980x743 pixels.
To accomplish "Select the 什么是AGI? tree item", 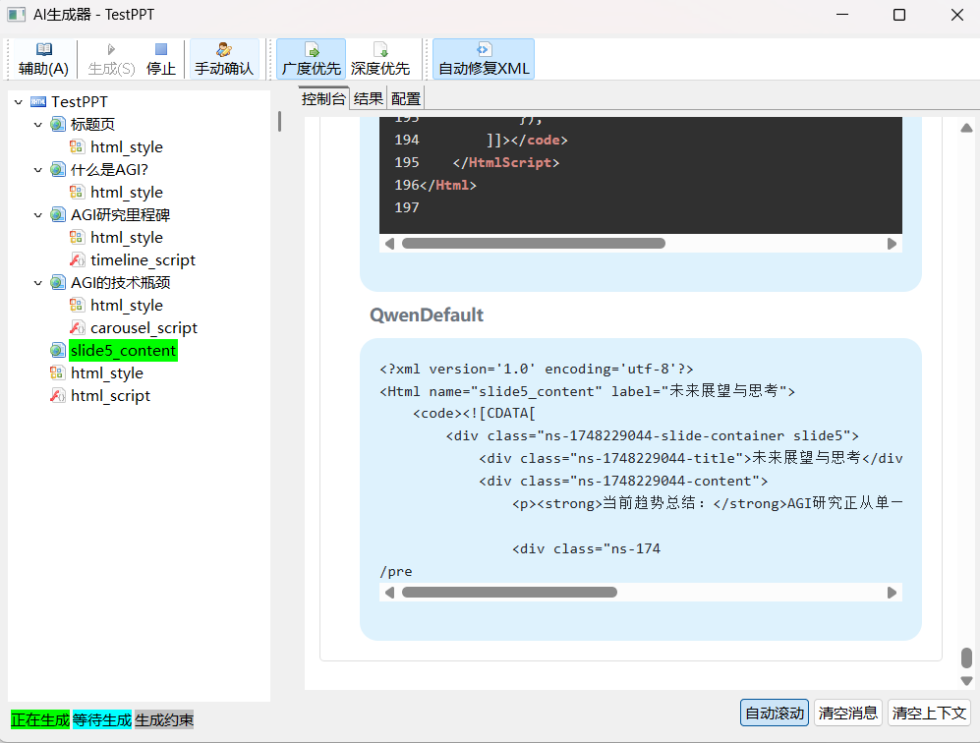I will pos(109,170).
